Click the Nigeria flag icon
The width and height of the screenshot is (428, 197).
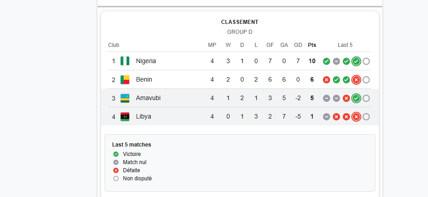pos(125,61)
